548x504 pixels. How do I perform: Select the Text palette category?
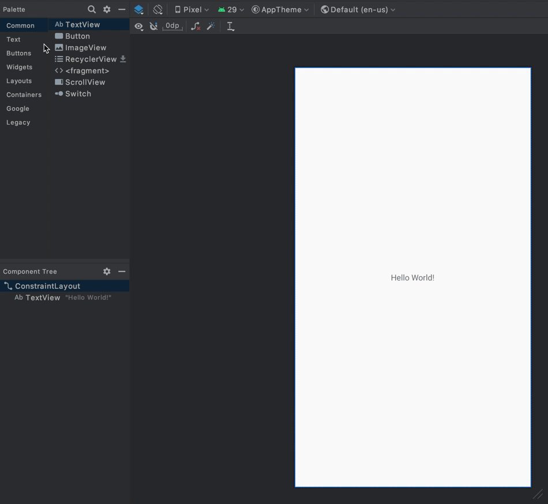24,39
